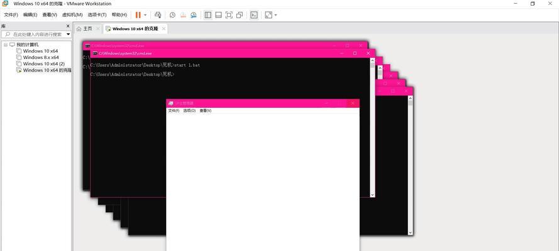Close the front cmd.exe window

click(x=368, y=53)
